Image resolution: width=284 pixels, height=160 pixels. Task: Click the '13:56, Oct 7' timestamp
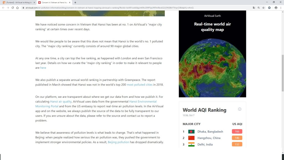click(188, 115)
